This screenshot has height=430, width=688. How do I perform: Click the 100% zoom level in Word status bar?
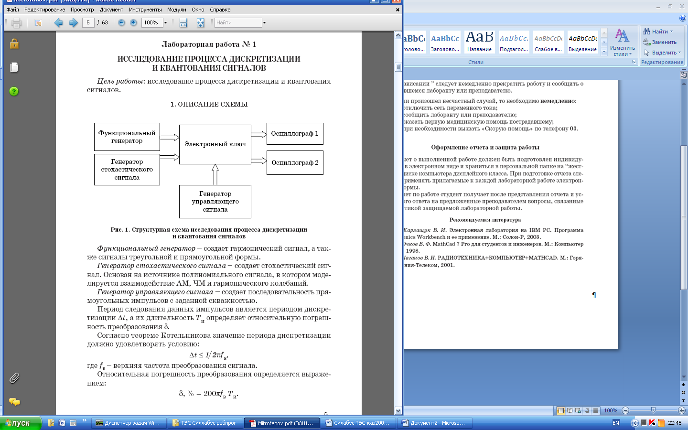611,410
